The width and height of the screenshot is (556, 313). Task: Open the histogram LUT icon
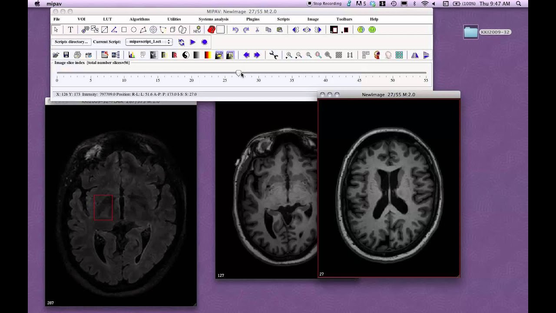pyautogui.click(x=132, y=55)
